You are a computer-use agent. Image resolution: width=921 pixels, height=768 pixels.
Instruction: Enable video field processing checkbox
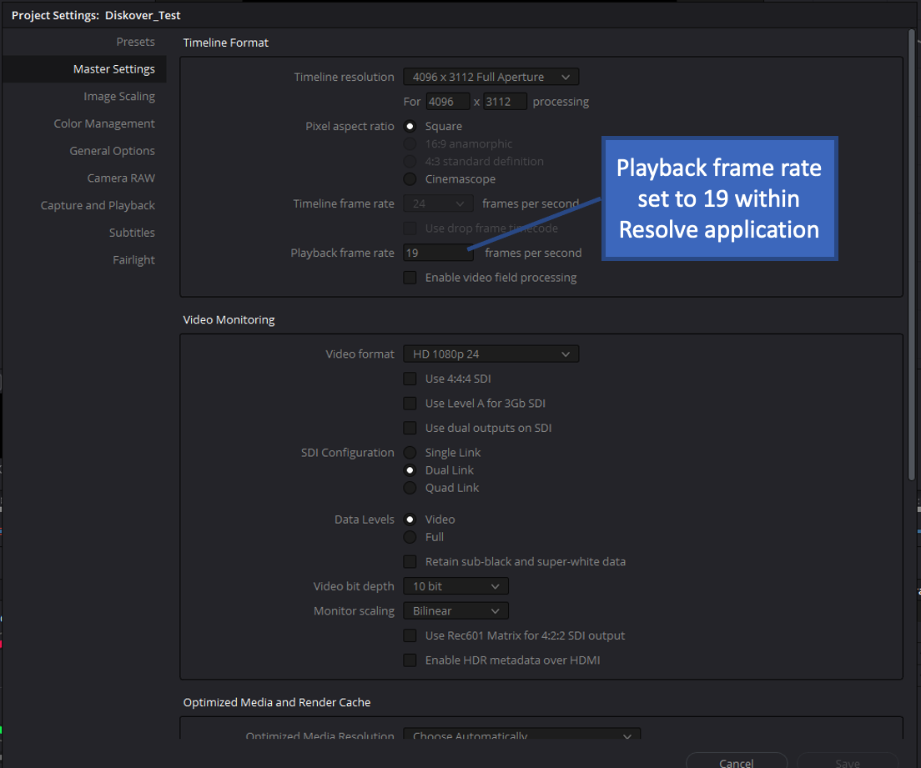point(410,278)
